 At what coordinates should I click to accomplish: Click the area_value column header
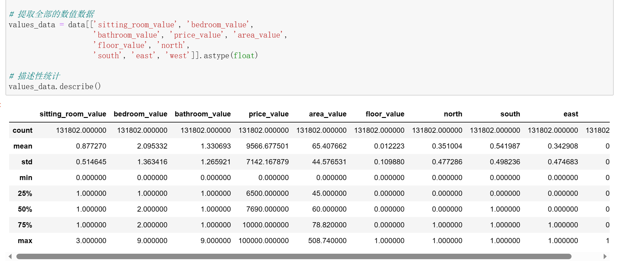pos(327,114)
